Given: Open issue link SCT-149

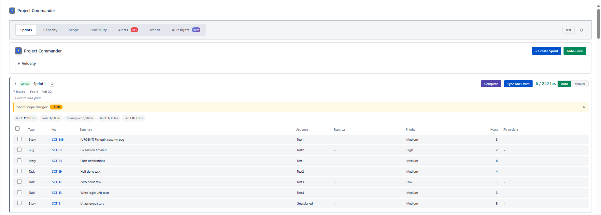Looking at the screenshot, I should point(58,140).
